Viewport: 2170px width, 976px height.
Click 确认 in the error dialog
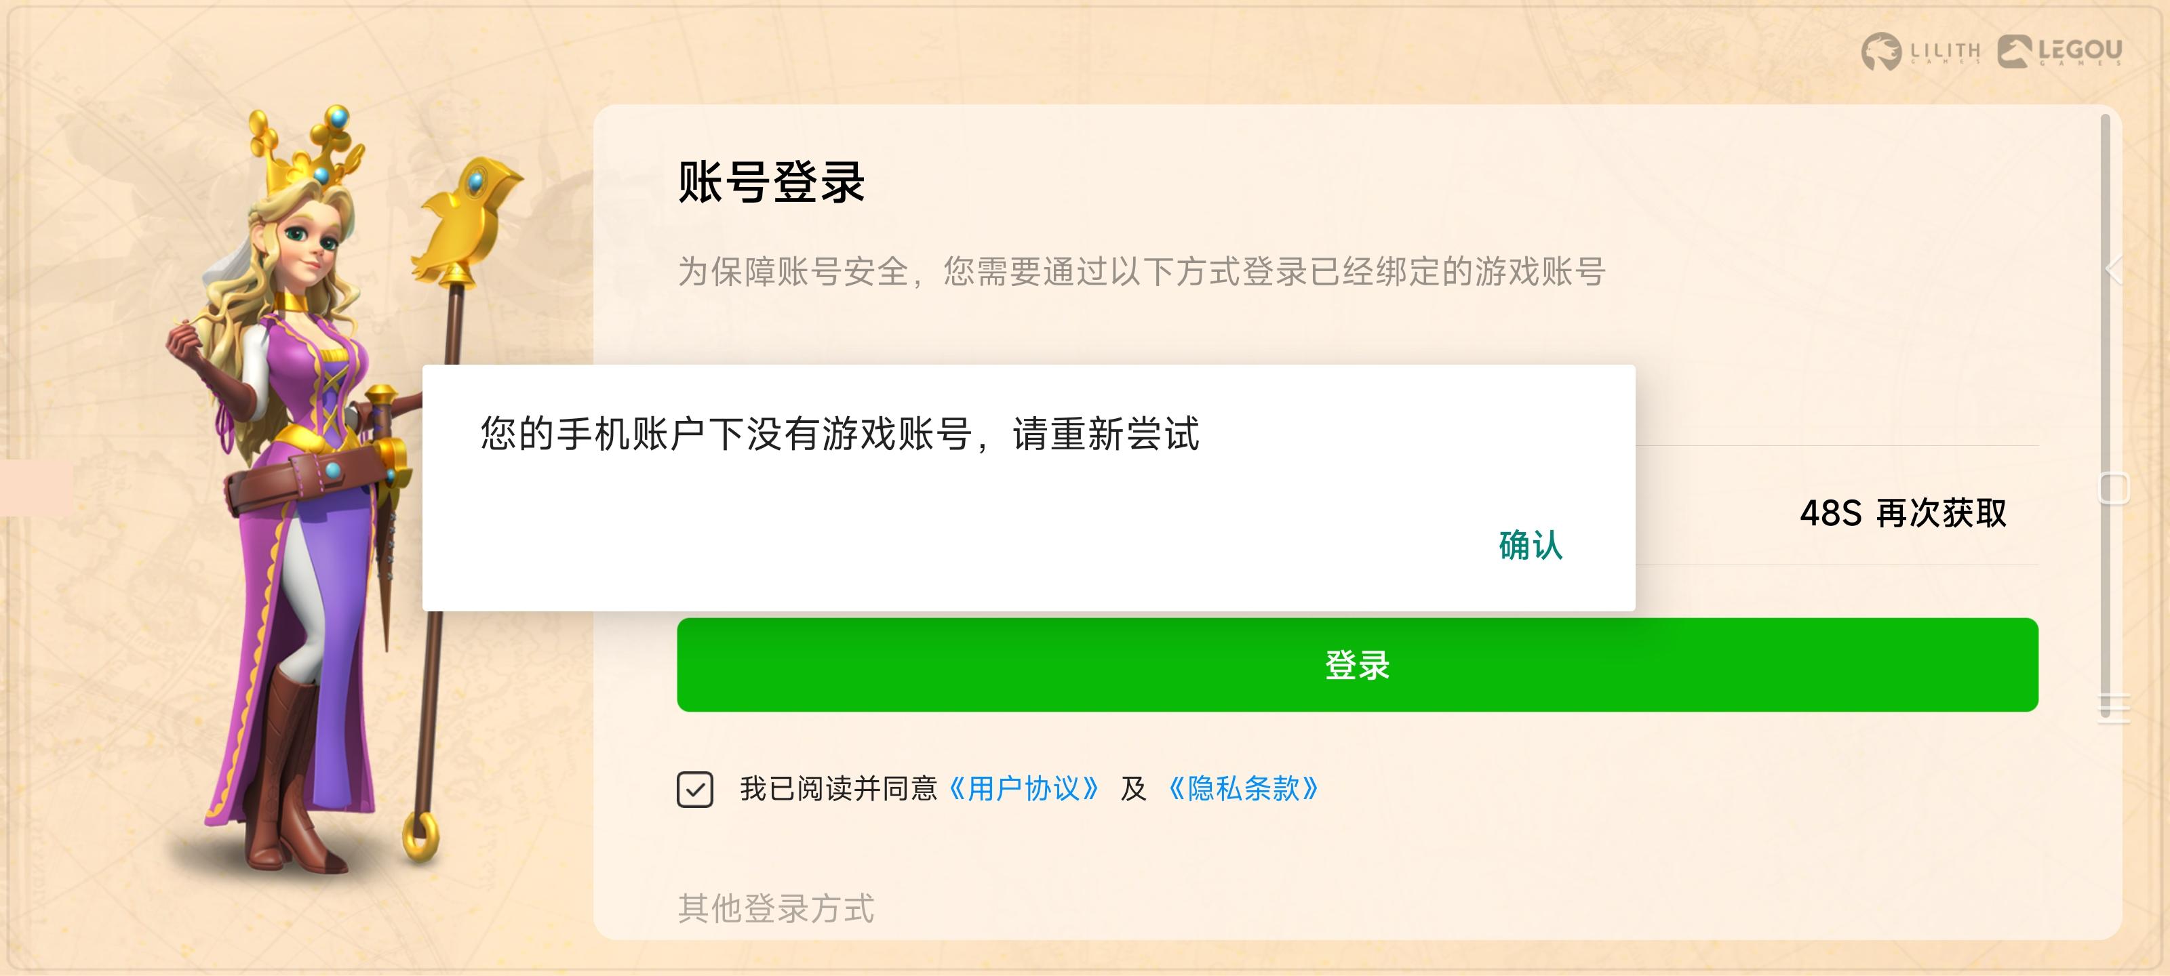tap(1531, 545)
